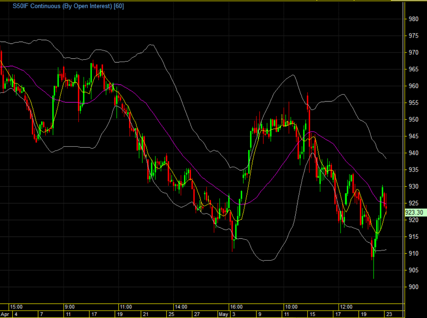Click the 11:00 time axis label
This screenshot has height=318, width=427.
click(126, 307)
